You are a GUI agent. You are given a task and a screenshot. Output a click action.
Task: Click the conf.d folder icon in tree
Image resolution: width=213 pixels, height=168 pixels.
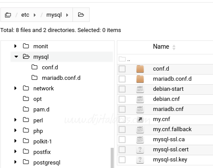click(x=35, y=67)
